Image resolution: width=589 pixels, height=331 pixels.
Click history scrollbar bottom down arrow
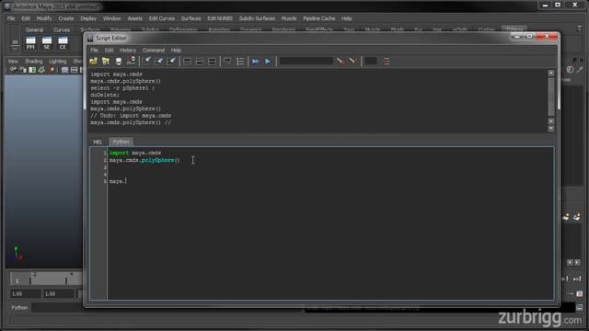(551, 129)
